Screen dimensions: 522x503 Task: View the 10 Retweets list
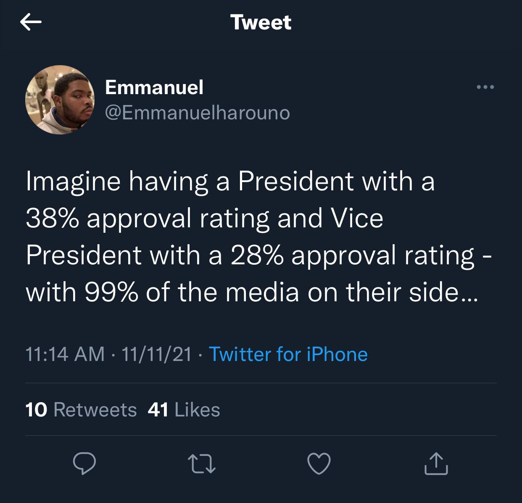click(x=81, y=410)
